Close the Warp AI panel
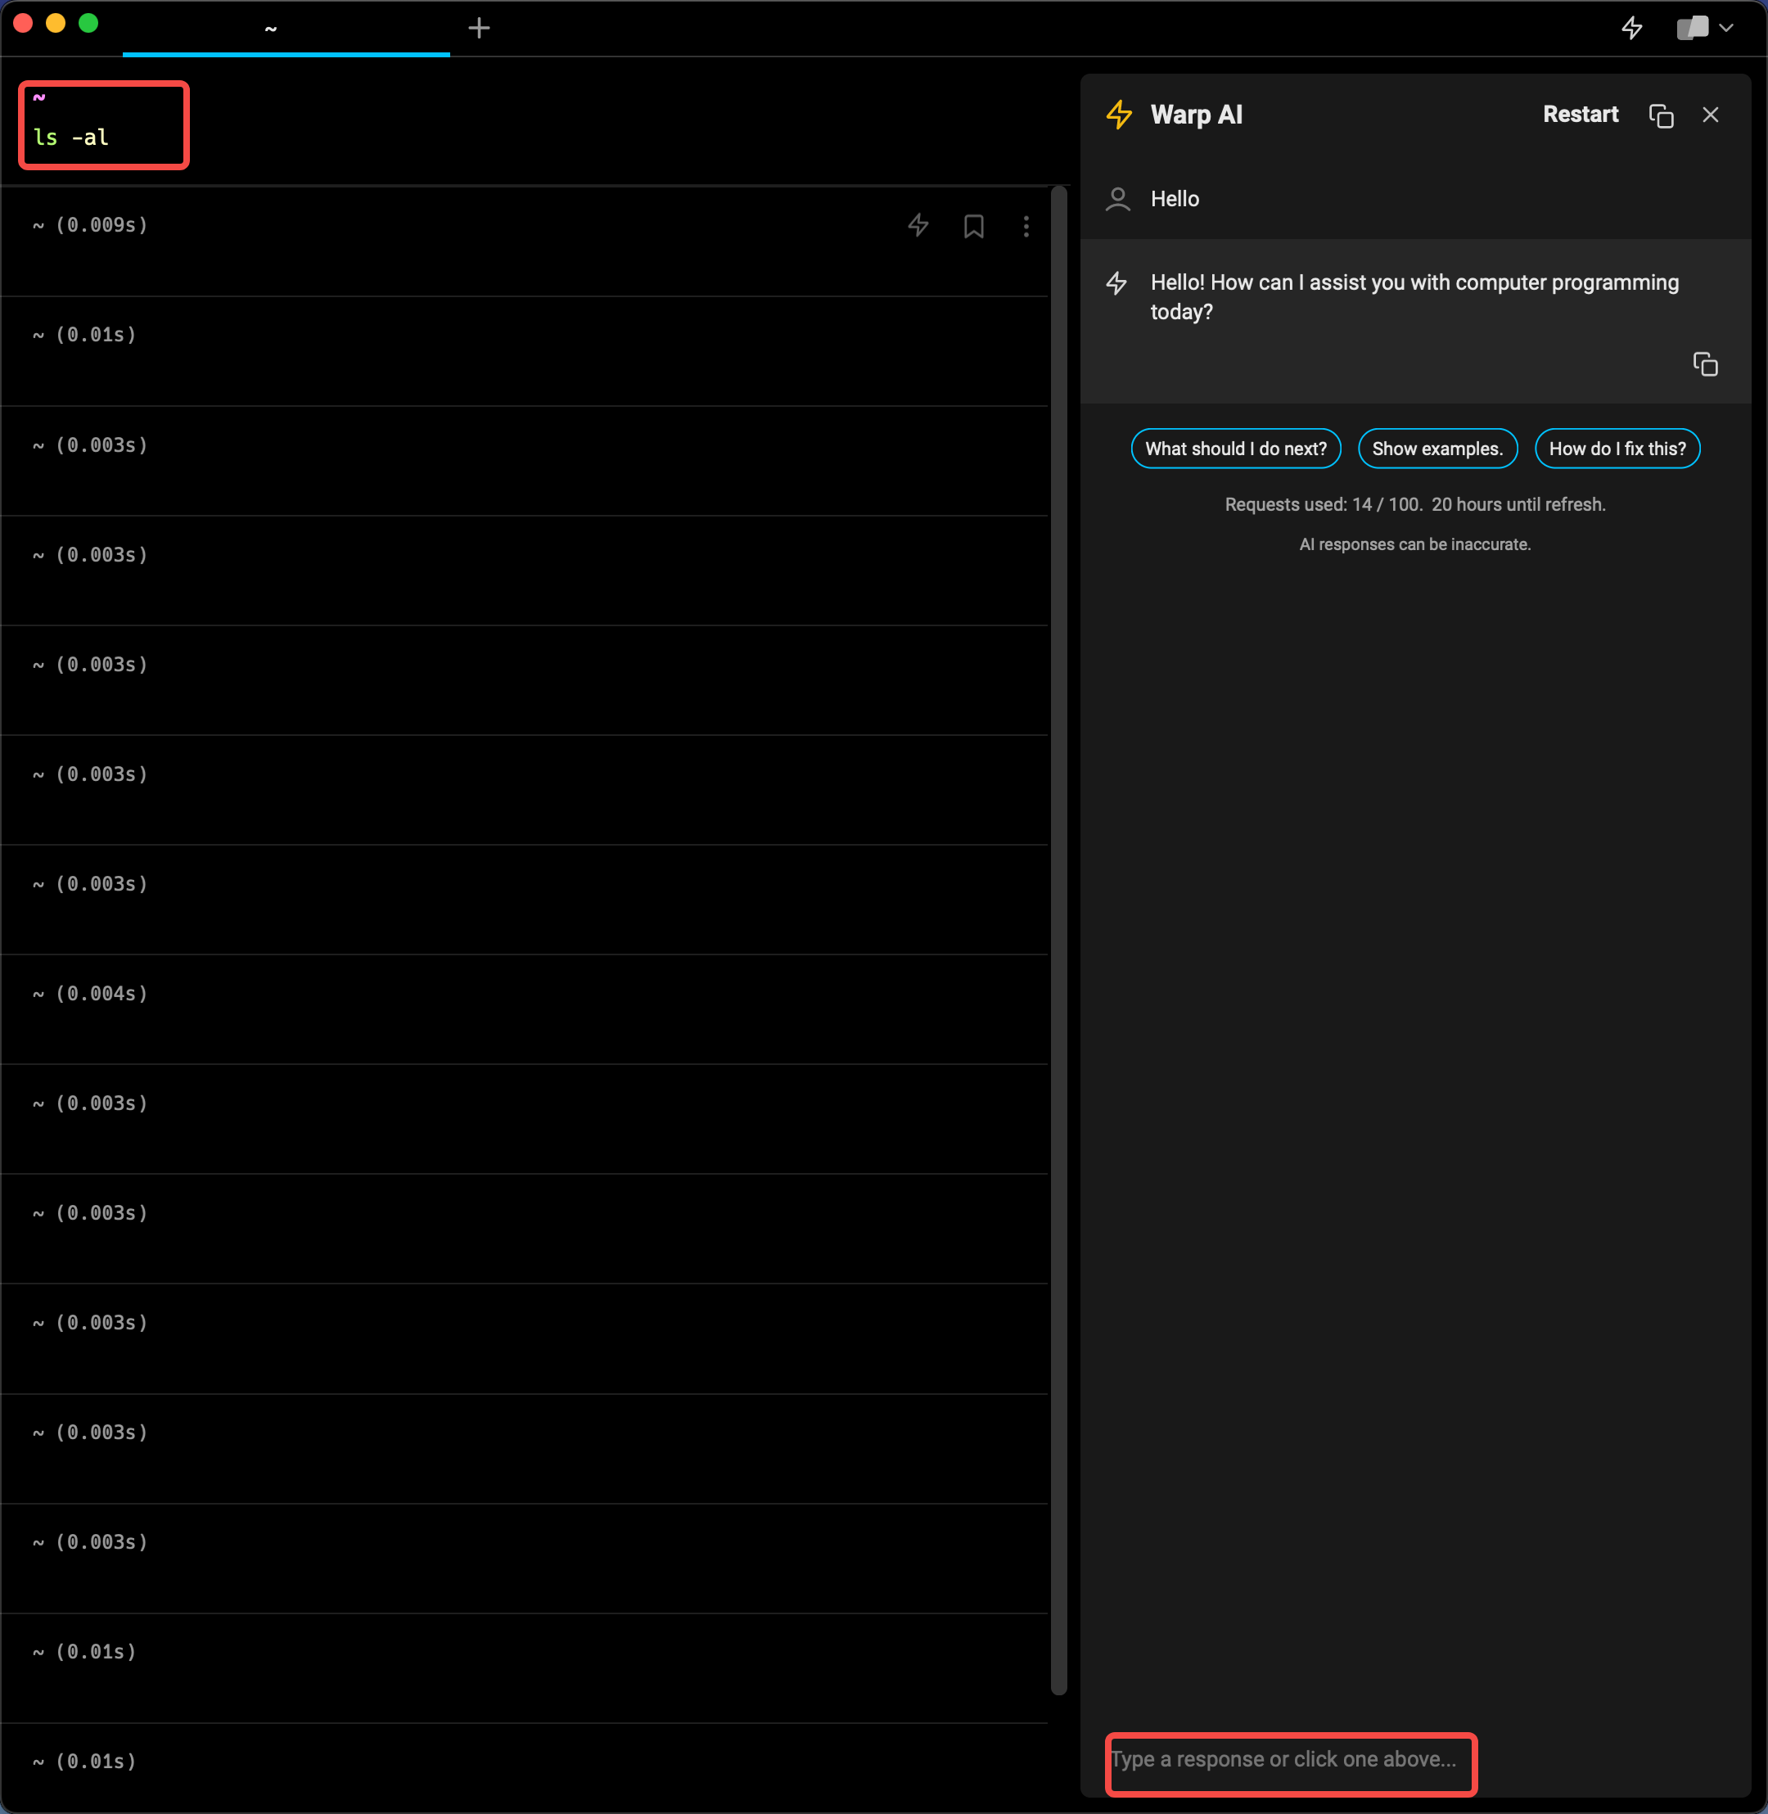The width and height of the screenshot is (1768, 1814). (x=1711, y=115)
